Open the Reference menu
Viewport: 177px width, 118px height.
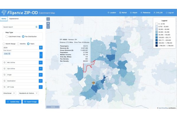pos(145,13)
